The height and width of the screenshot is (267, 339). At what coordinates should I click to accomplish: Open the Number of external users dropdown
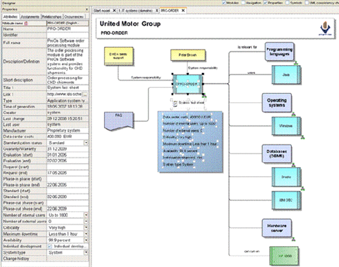click(x=86, y=221)
